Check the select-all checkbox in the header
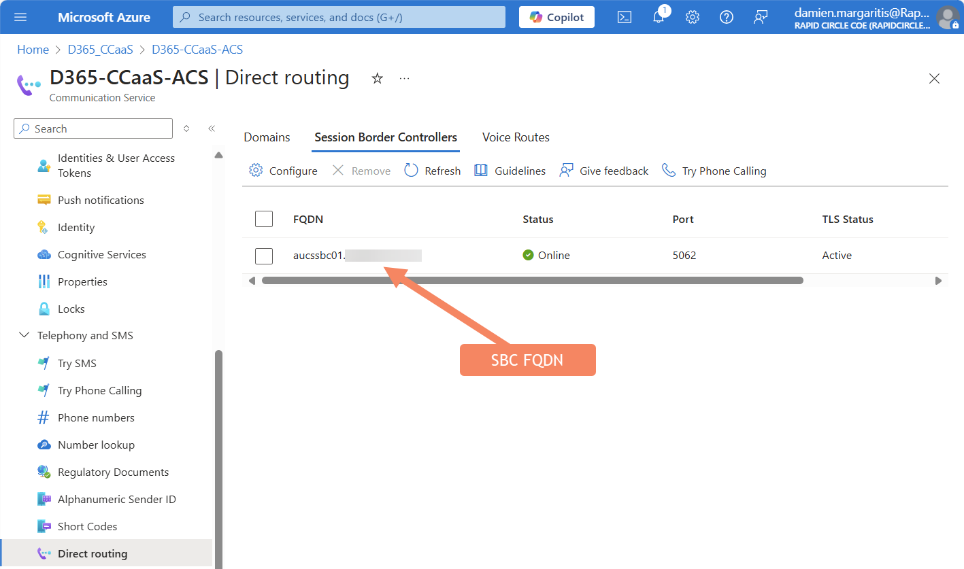 coord(263,219)
